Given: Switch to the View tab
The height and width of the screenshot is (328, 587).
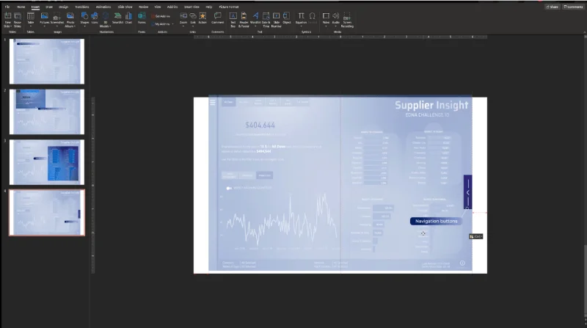Looking at the screenshot, I should [158, 7].
